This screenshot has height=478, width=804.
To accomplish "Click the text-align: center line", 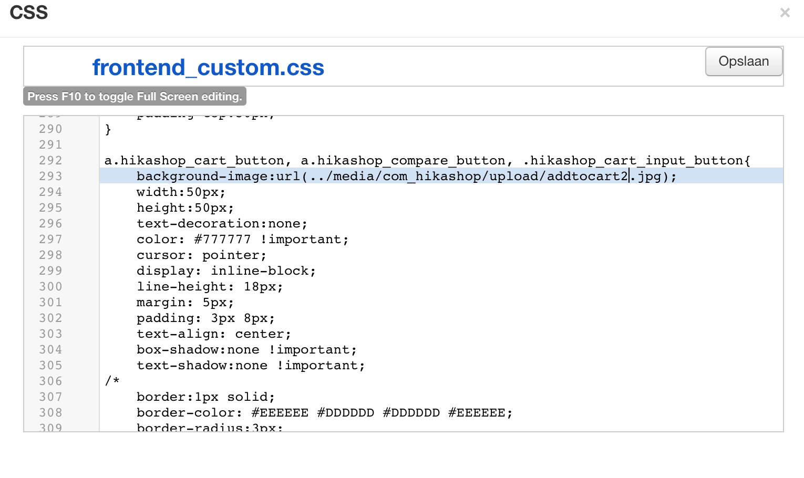I will point(213,334).
